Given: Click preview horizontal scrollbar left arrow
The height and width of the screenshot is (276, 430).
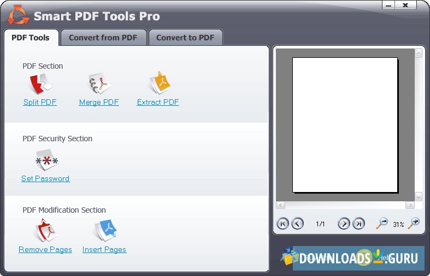Looking at the screenshot, I should [280, 205].
